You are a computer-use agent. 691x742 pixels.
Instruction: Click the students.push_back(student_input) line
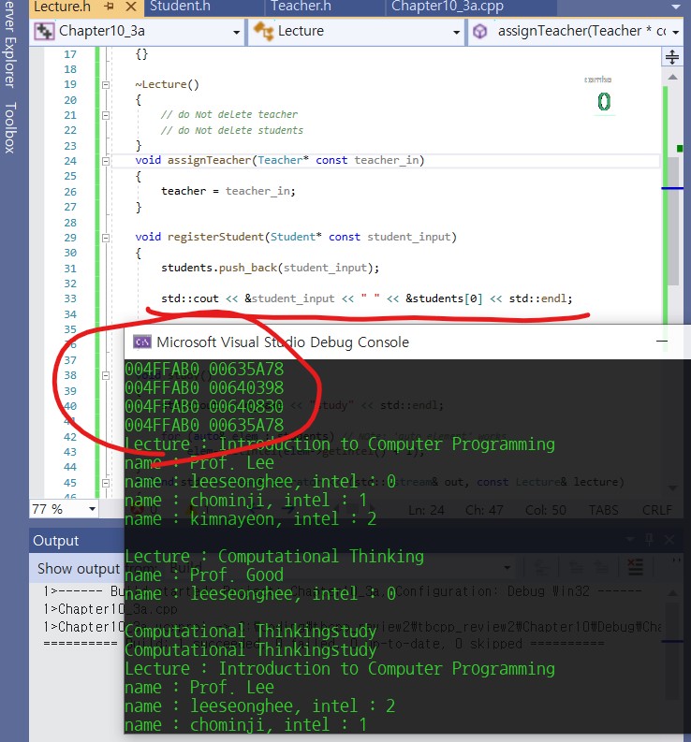[270, 268]
